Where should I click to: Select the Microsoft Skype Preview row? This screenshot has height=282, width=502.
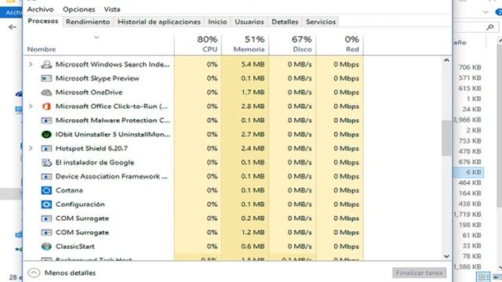[194, 78]
